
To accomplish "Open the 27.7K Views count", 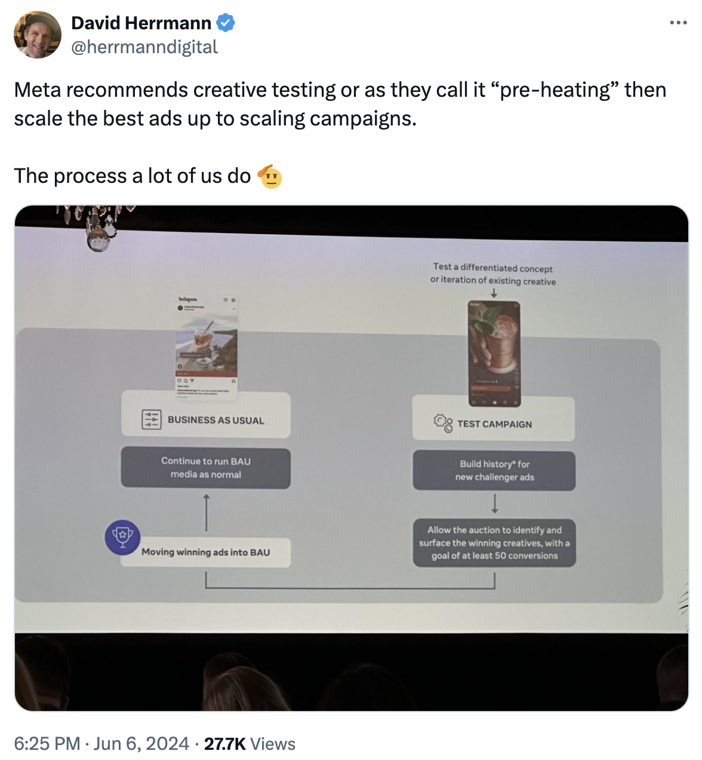I will click(x=250, y=743).
